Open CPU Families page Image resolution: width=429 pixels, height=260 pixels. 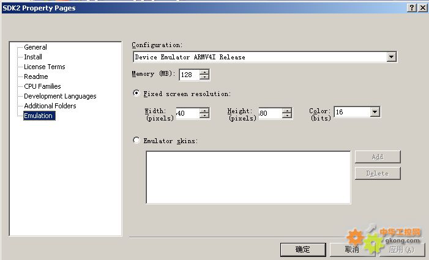coord(42,86)
